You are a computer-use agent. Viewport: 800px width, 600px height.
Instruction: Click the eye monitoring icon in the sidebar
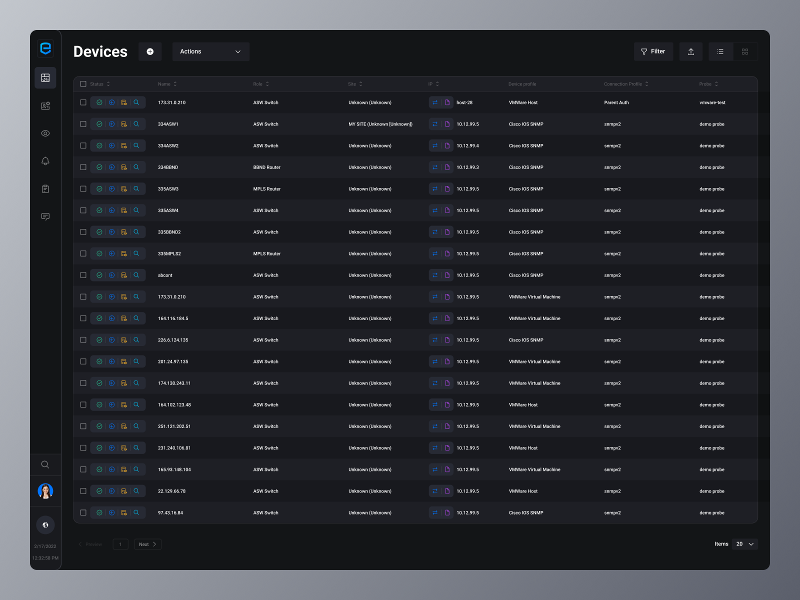(x=45, y=133)
